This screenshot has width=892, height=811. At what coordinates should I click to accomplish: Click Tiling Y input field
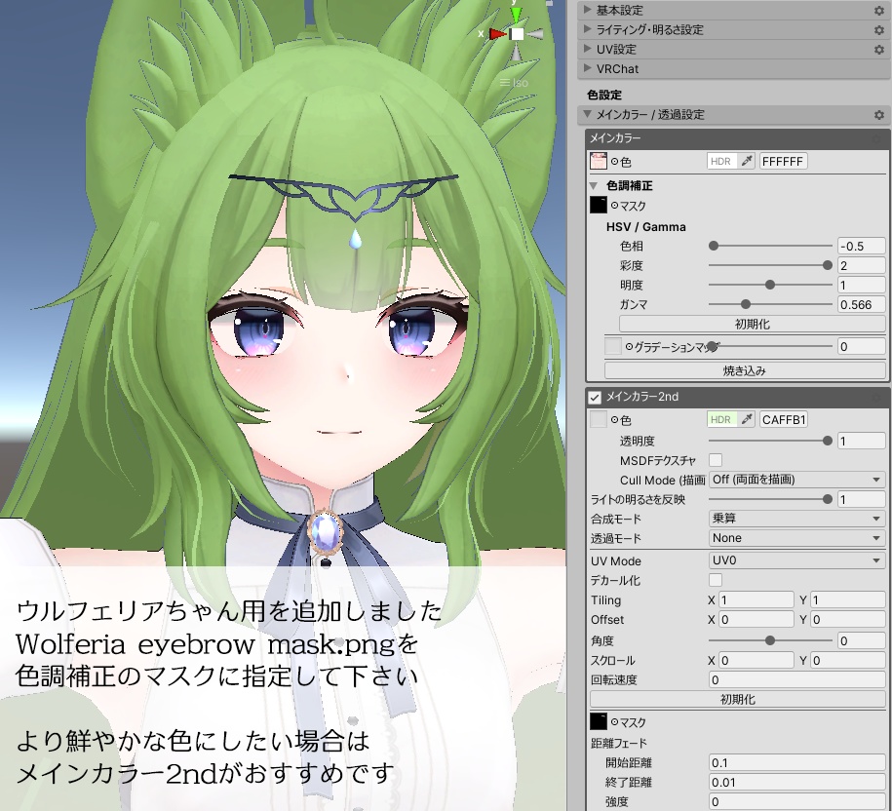click(847, 600)
